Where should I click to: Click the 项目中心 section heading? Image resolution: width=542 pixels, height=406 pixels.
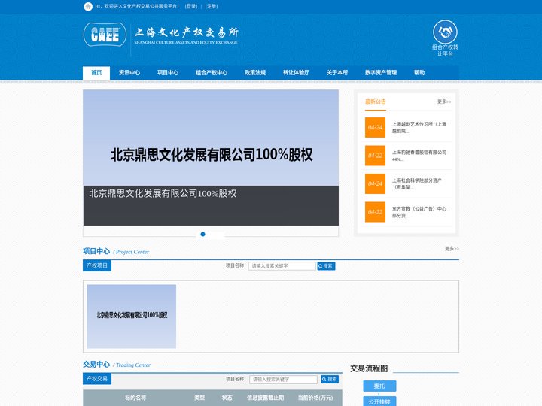(x=96, y=251)
